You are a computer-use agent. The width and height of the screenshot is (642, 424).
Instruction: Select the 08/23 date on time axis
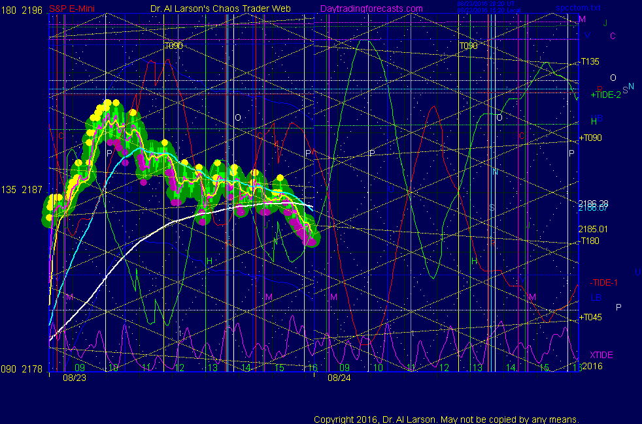pos(73,377)
